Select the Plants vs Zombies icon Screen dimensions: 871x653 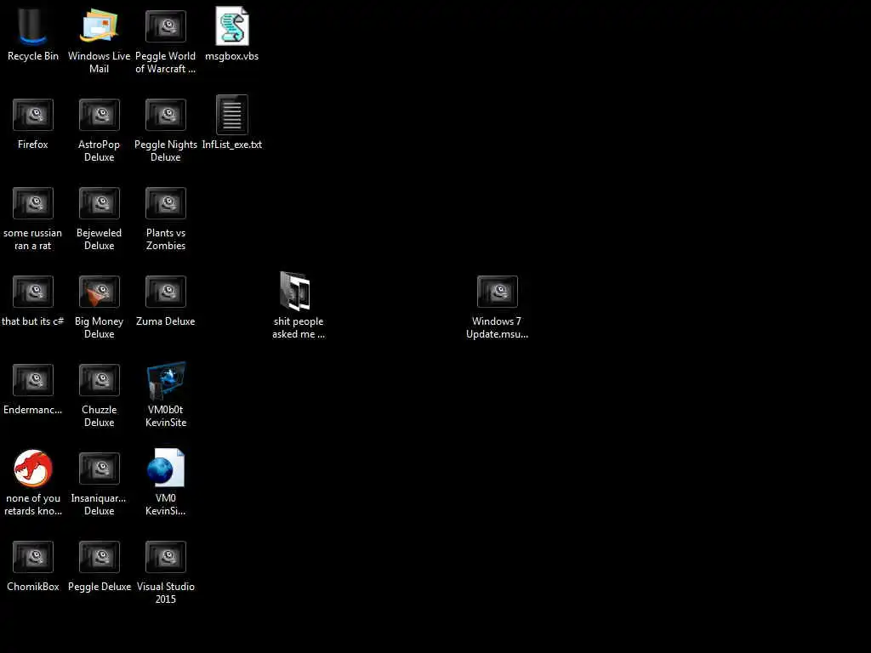166,202
